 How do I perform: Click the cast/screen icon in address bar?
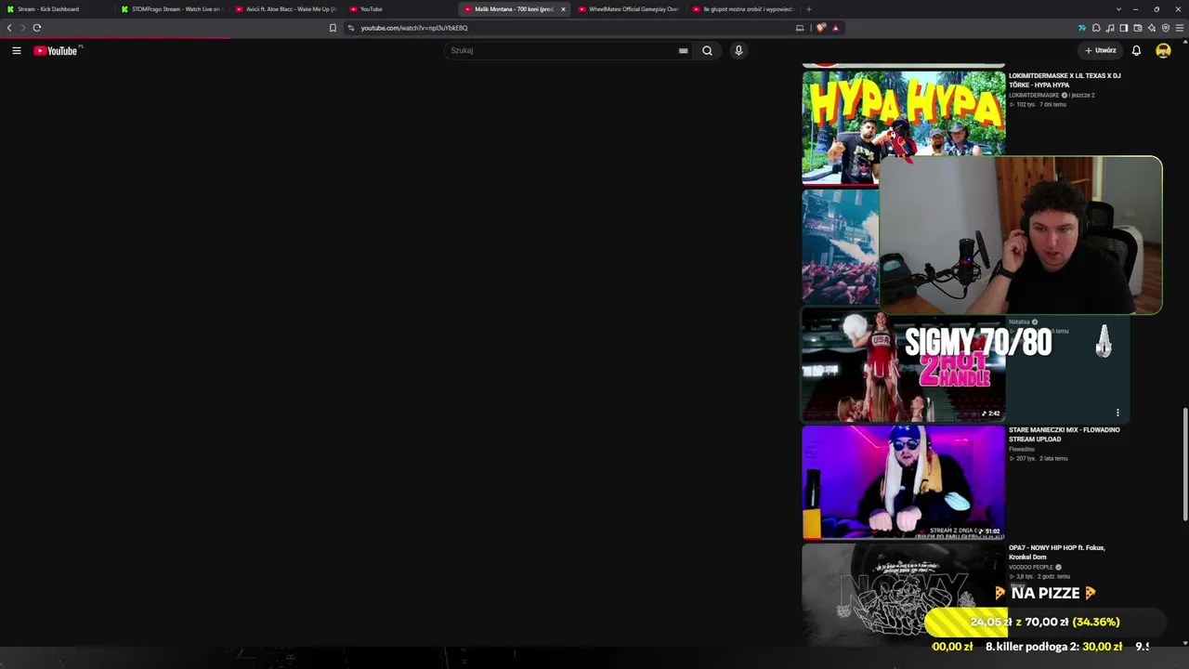pos(800,28)
